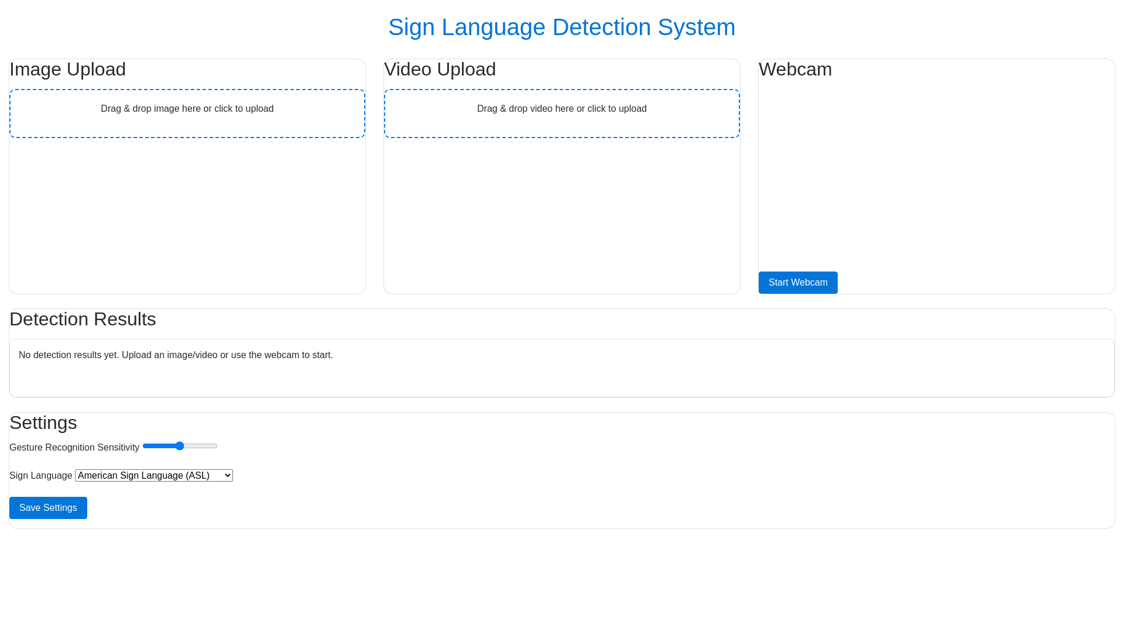
Task: Open the Sign Language dropdown
Action: pos(153,476)
